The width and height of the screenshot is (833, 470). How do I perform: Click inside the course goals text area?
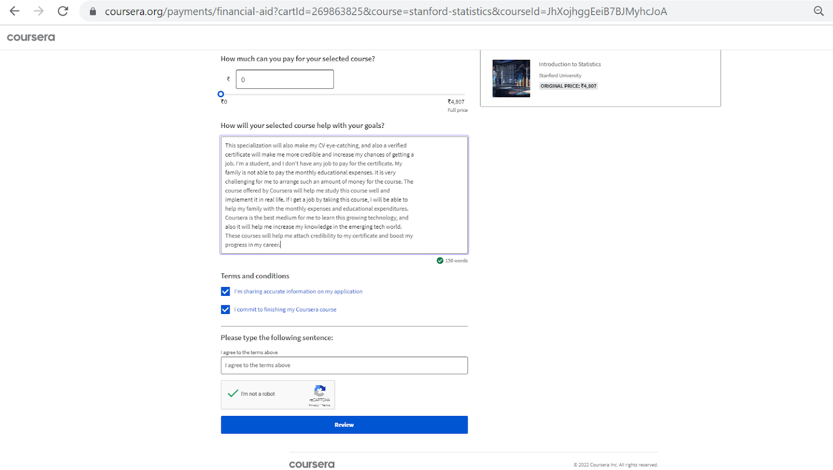pos(344,195)
